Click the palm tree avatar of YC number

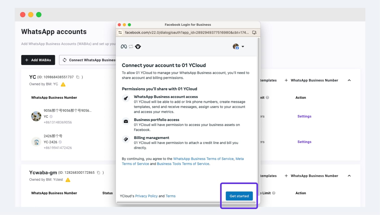pos(36,116)
